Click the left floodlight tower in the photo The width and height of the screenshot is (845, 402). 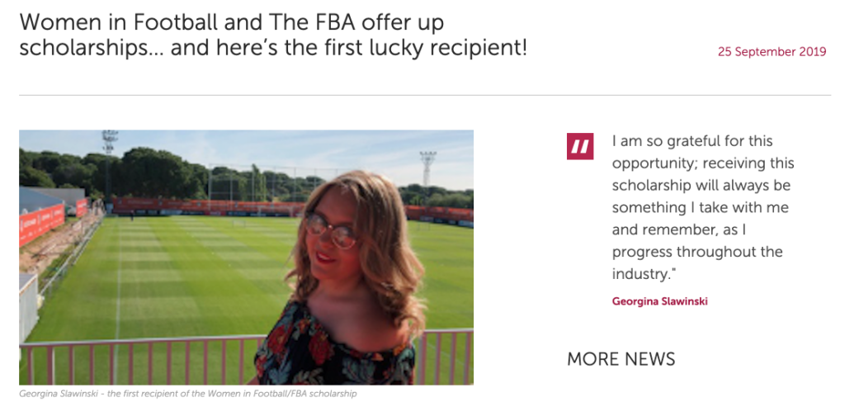pos(109,152)
